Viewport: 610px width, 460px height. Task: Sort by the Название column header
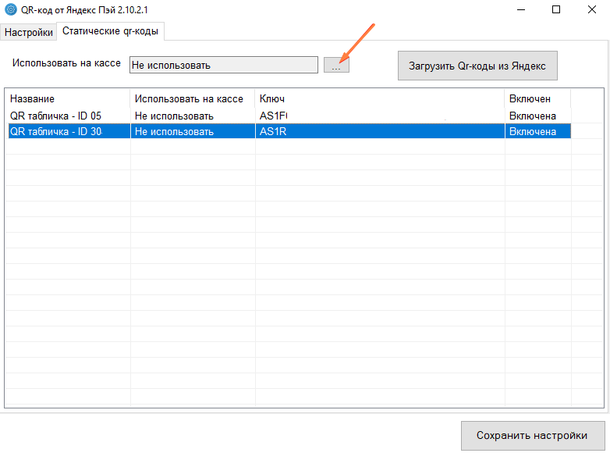point(68,99)
